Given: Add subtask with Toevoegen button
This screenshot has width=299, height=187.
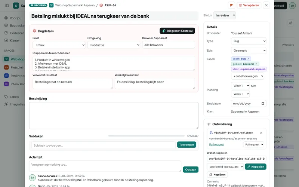Looking at the screenshot, I should tap(187, 145).
